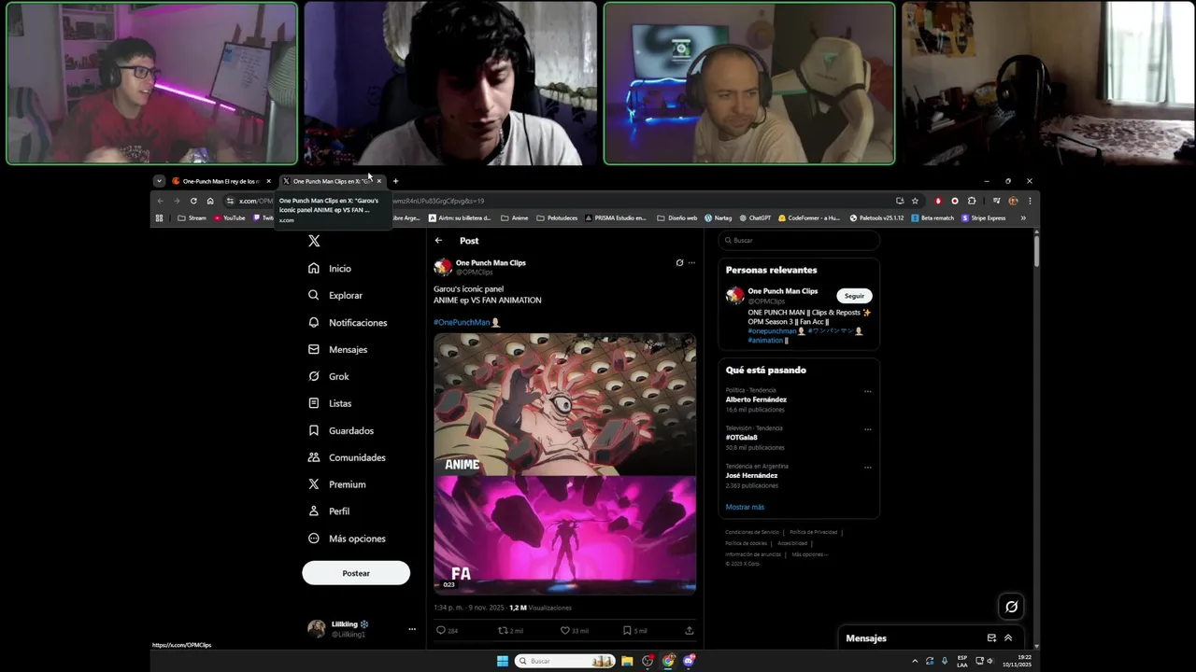Click the X search field labeled Buscar
Image resolution: width=1196 pixels, height=672 pixels.
(x=799, y=241)
